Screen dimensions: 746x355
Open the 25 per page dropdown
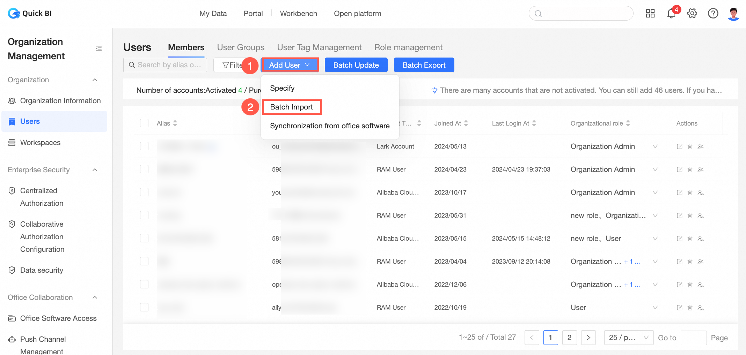click(x=629, y=338)
